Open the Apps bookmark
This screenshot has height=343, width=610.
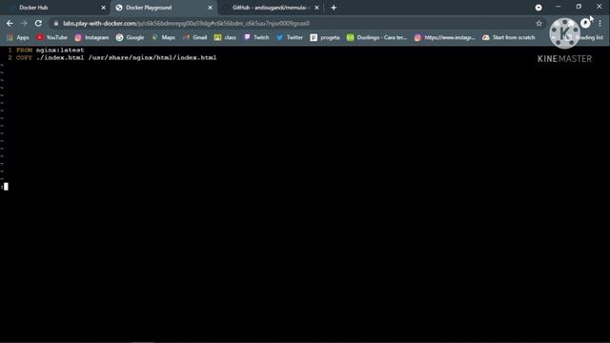18,37
